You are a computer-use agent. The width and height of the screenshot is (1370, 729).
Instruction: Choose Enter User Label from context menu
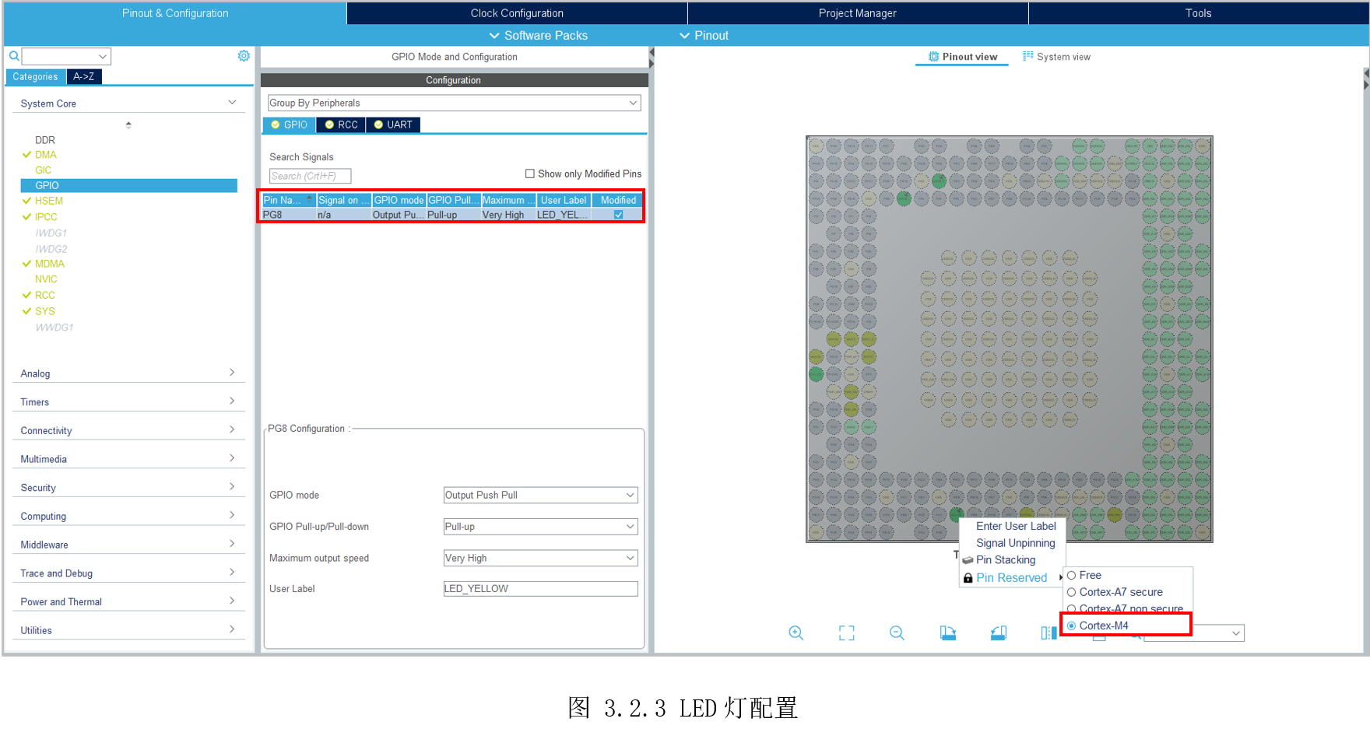[1016, 527]
